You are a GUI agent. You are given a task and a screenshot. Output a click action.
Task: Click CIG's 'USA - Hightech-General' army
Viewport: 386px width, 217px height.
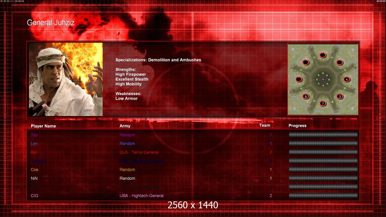(x=142, y=196)
